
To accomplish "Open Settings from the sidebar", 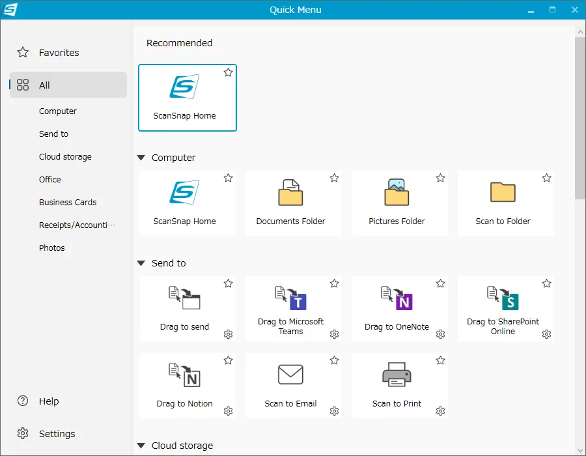I will [57, 434].
